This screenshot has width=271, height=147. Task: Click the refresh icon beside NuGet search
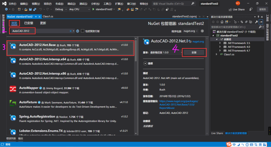point(78,31)
